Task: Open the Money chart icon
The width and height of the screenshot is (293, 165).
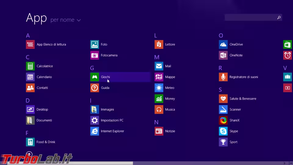Action: point(159,99)
